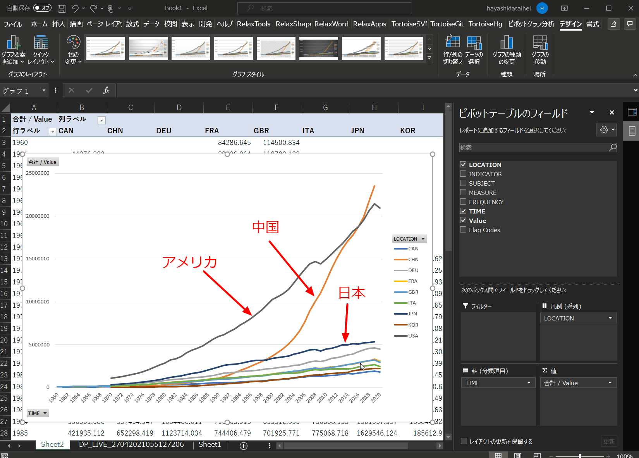Uncheck the LOCATION field checkbox
Screen dimensions: 639x458
463,165
